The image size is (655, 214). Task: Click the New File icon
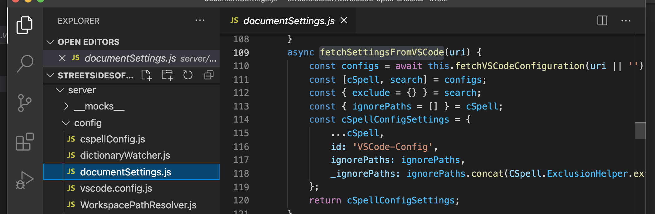146,75
